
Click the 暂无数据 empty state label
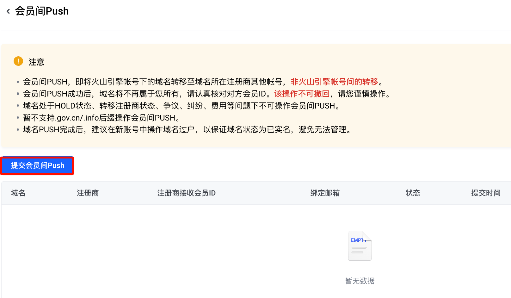click(360, 281)
